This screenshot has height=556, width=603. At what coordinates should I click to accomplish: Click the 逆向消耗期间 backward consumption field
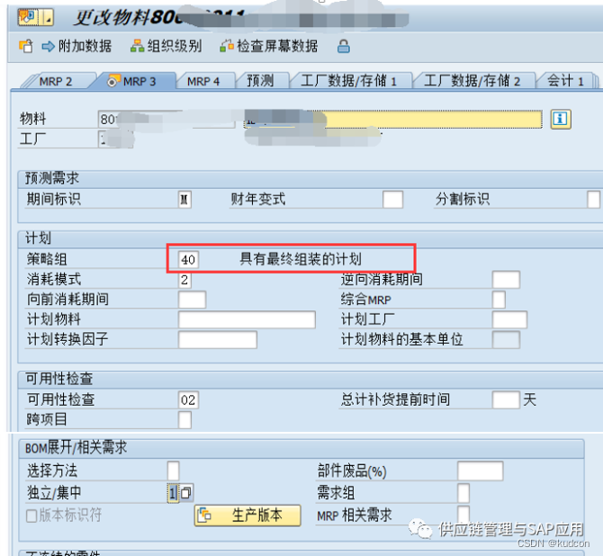coord(506,280)
